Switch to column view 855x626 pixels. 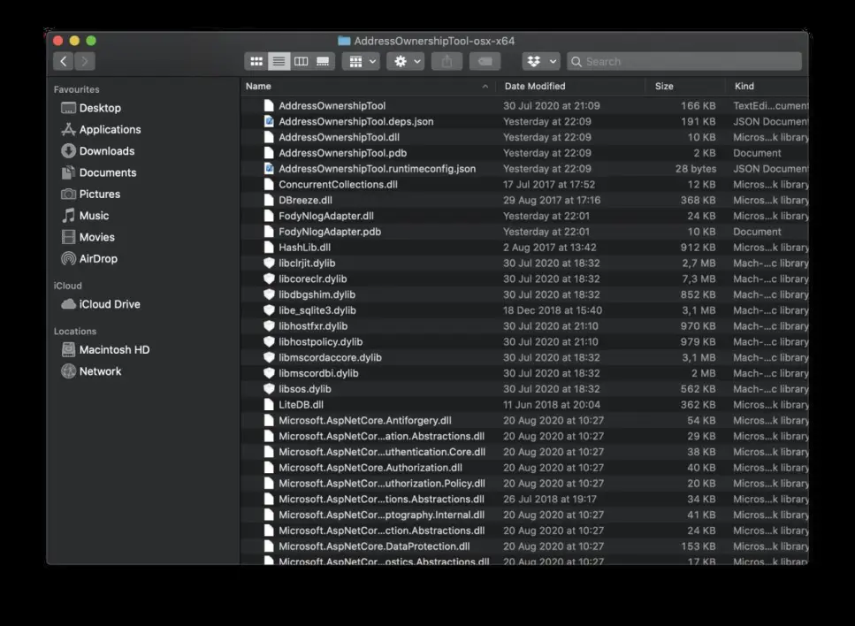(301, 61)
